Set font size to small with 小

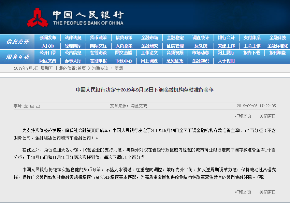(38, 106)
